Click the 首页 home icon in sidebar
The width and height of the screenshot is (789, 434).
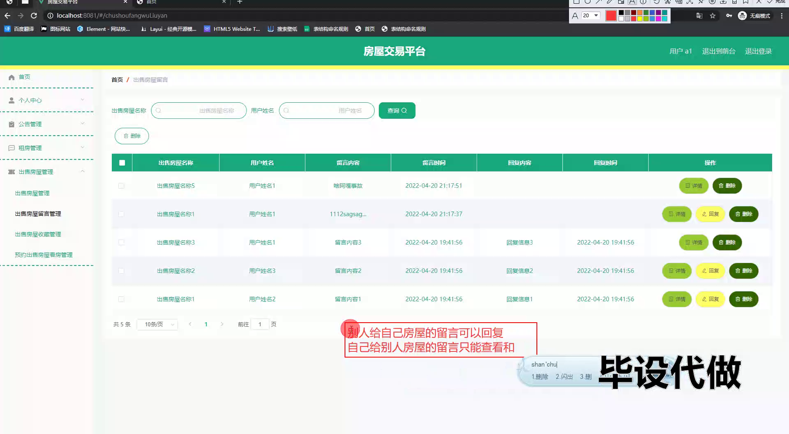(12, 77)
